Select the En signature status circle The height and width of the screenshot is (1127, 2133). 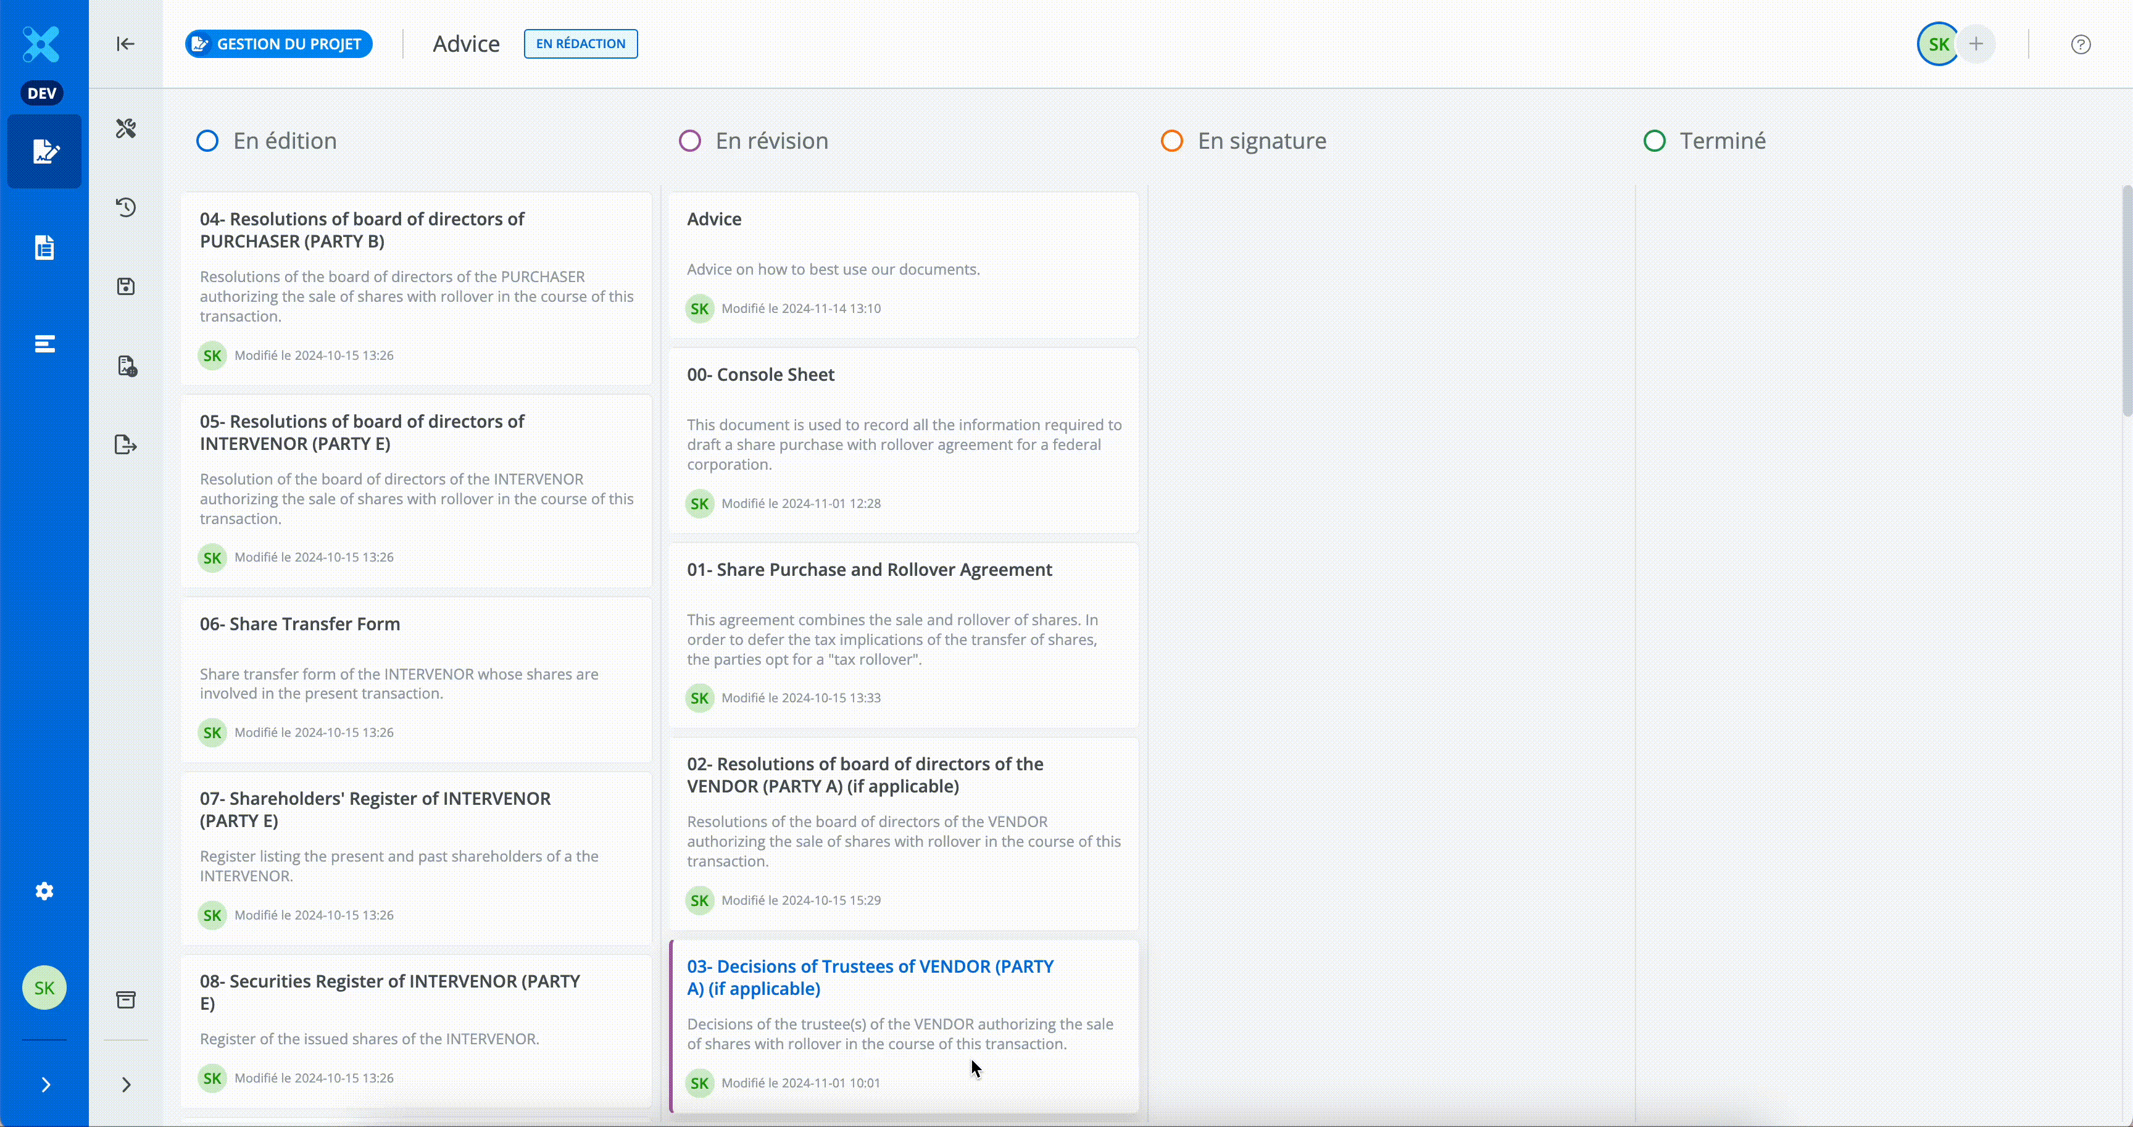[x=1171, y=140]
